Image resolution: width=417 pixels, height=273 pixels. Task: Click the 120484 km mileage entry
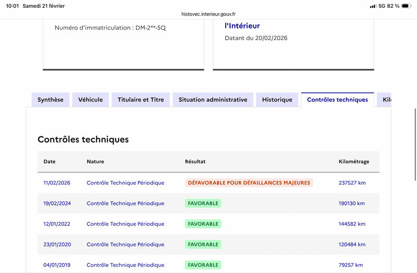click(x=352, y=244)
